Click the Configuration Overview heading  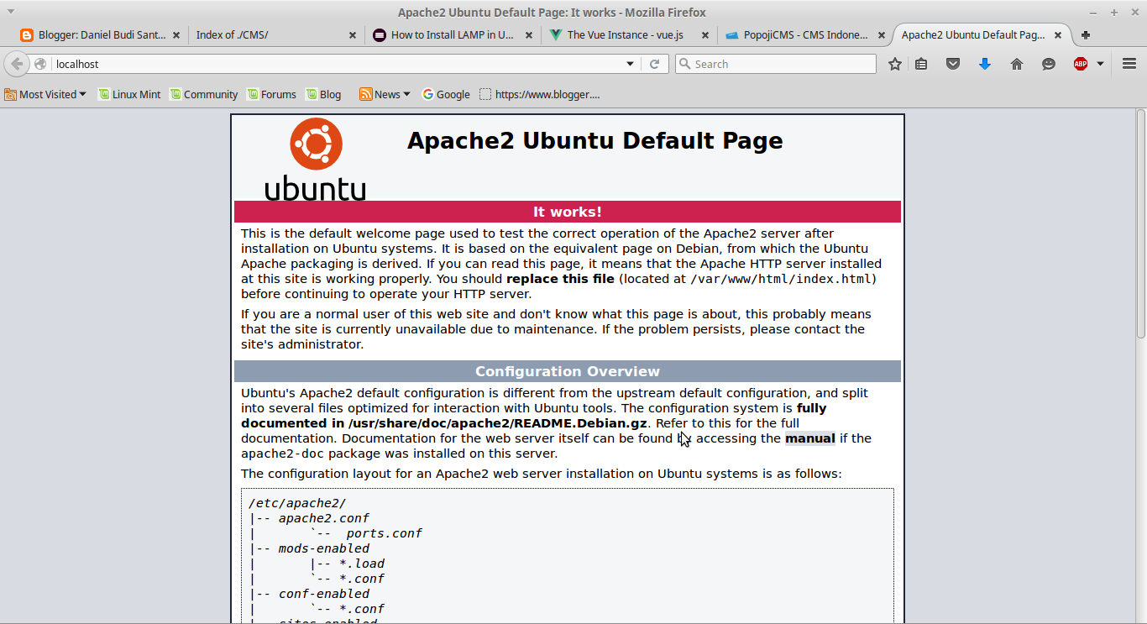tap(568, 371)
